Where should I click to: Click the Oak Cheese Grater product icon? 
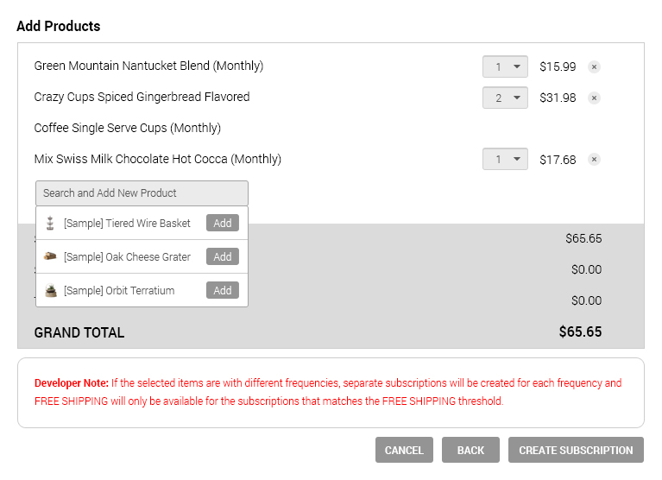click(51, 256)
